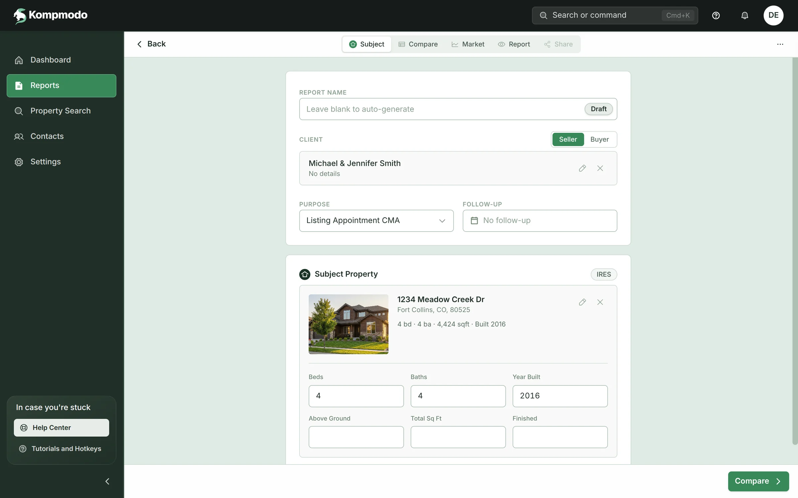Click the calendar icon in Follow-up field
This screenshot has width=798, height=498.
pyautogui.click(x=474, y=220)
